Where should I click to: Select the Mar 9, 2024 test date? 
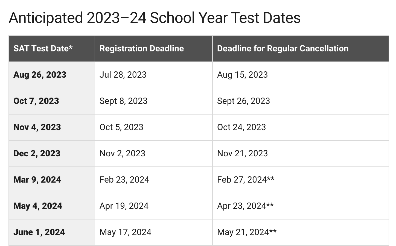37,180
